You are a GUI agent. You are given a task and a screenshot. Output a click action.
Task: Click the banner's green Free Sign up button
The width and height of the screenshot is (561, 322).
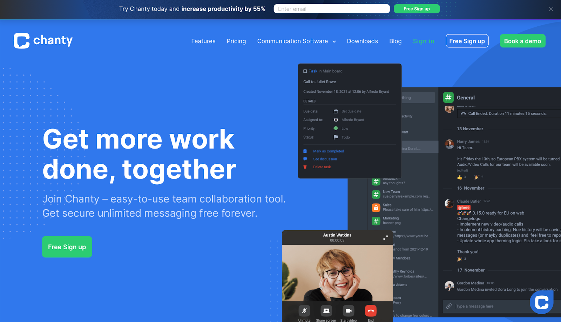[x=417, y=9]
